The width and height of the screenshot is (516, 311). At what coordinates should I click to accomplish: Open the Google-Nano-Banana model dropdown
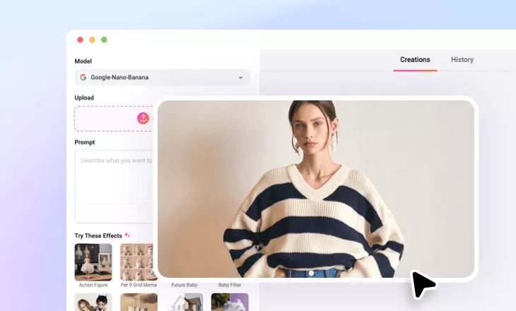[x=162, y=77]
